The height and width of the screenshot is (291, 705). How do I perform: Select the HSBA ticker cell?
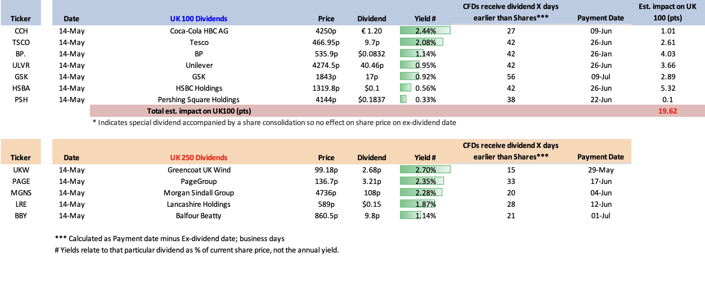(21, 88)
